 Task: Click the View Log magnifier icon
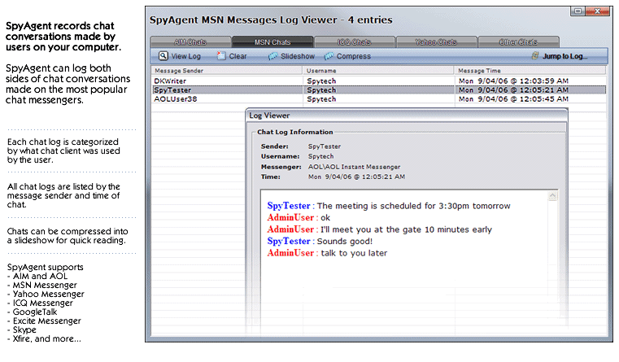point(163,56)
